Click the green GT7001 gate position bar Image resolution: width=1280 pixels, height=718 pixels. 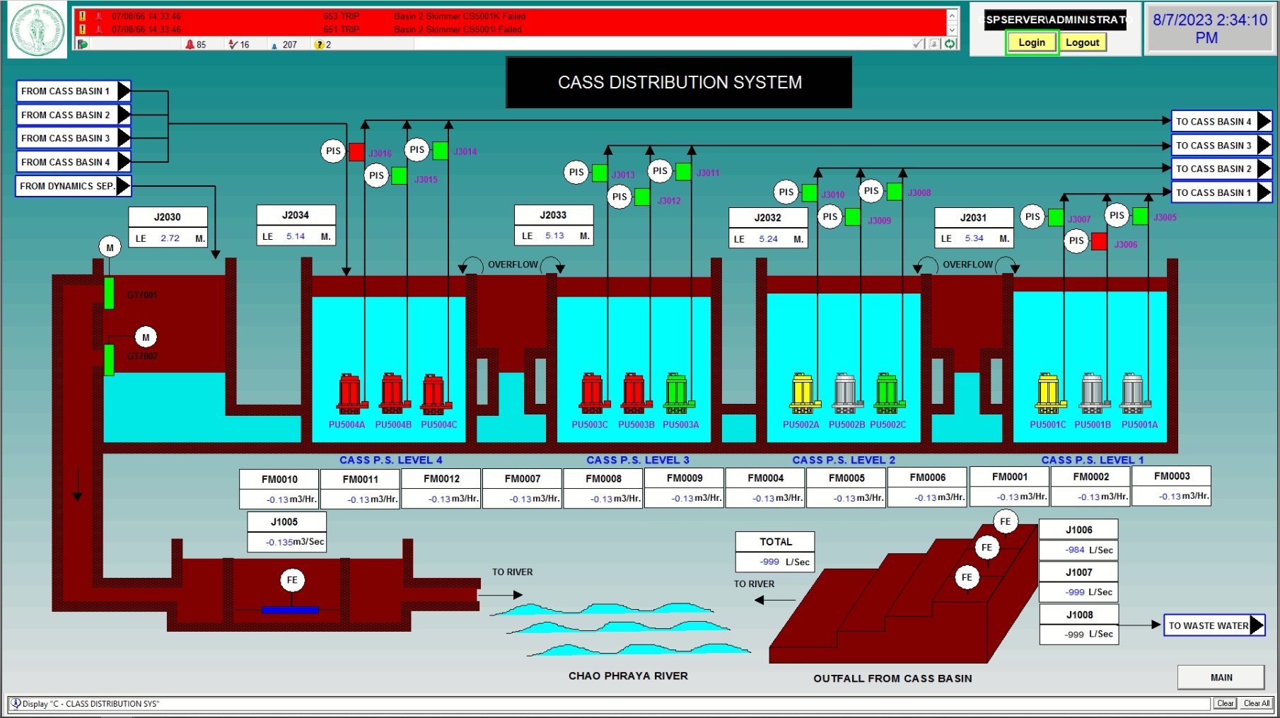coord(109,293)
